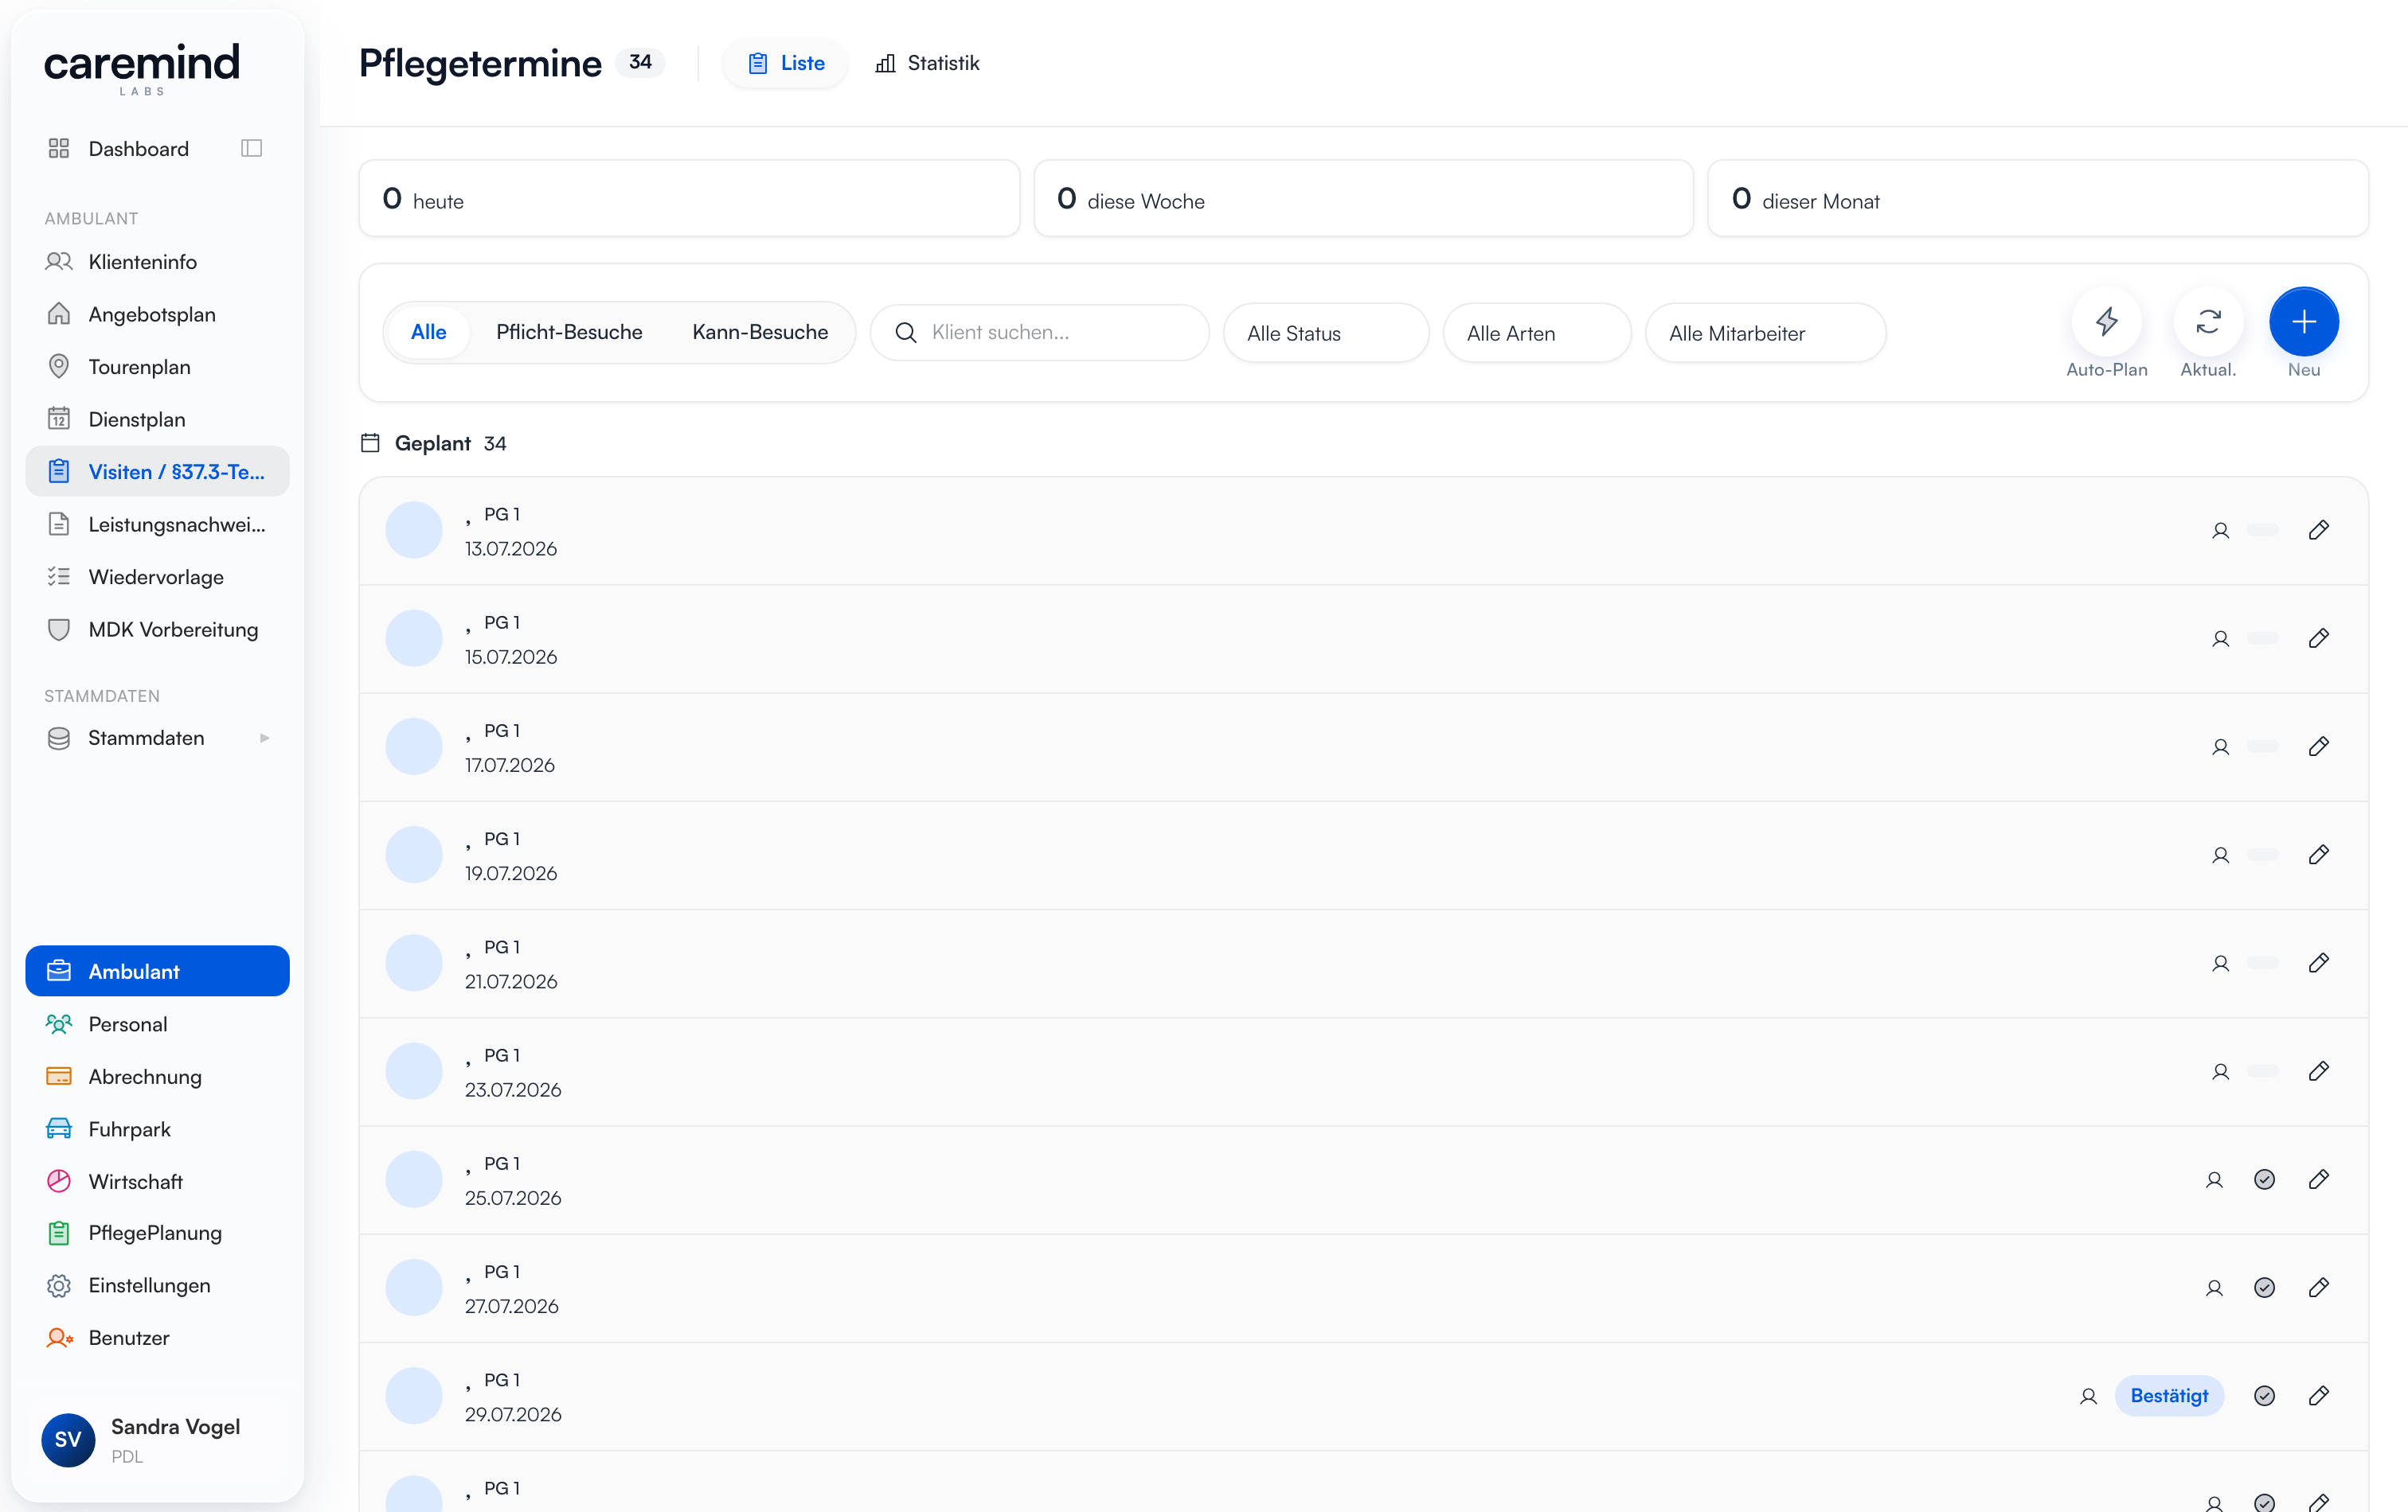This screenshot has width=2408, height=1512.
Task: Click the person icon on the 15.07.2026 row
Action: (2220, 638)
